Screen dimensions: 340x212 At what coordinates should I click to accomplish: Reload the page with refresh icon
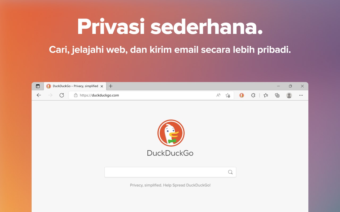coord(62,95)
